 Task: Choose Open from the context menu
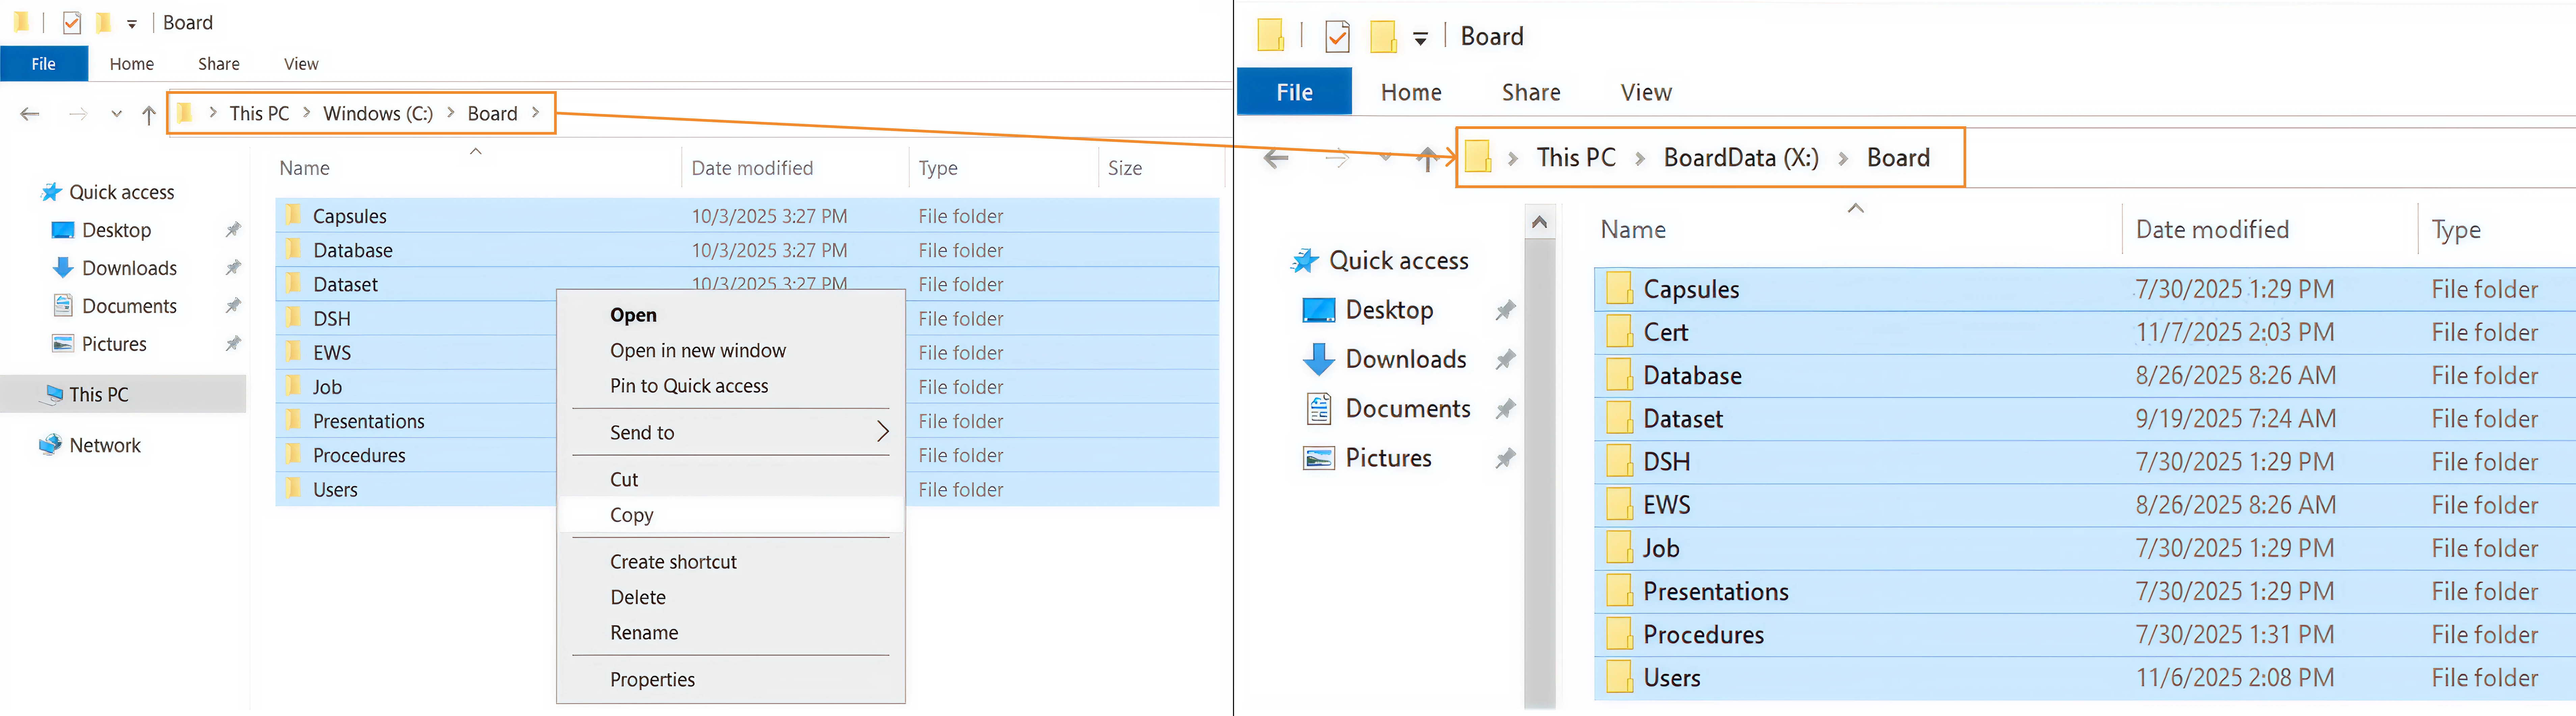(731, 315)
